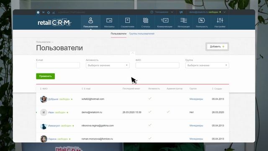Open the Магазины section
The height and width of the screenshot is (151, 268).
(x=109, y=22)
